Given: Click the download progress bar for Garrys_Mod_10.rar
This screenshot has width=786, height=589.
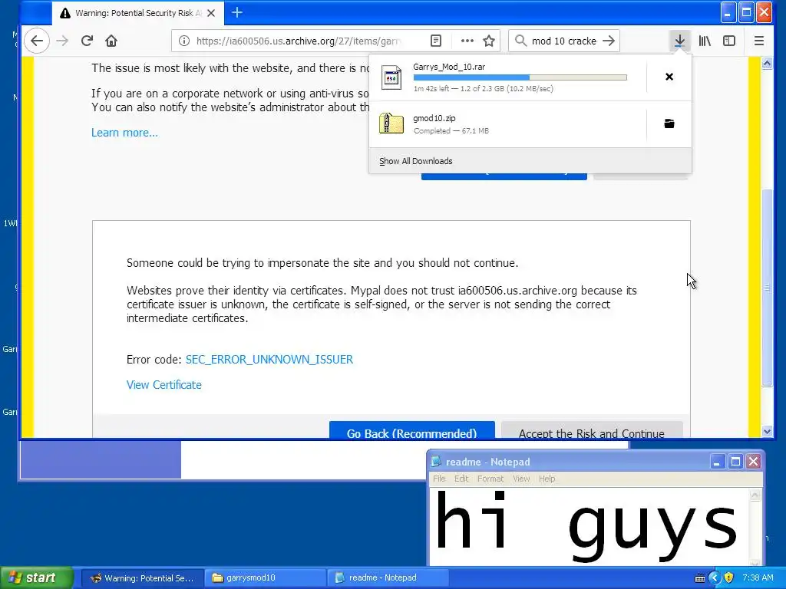Looking at the screenshot, I should tap(520, 77).
